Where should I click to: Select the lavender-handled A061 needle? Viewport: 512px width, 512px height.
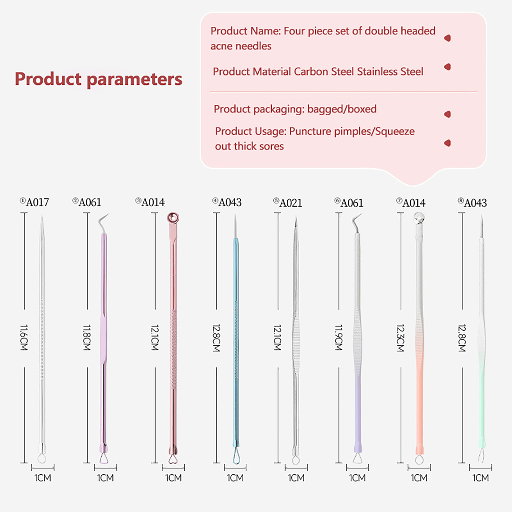tap(357, 336)
